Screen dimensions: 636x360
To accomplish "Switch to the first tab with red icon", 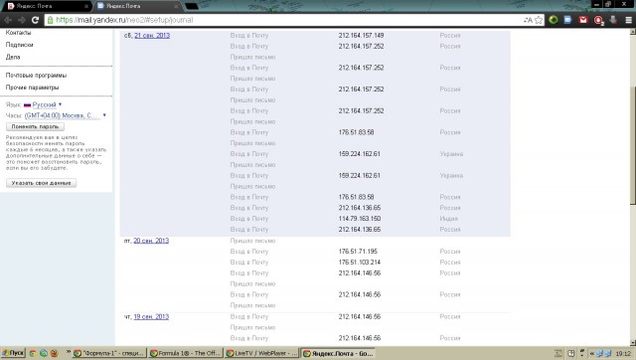I will click(46, 6).
